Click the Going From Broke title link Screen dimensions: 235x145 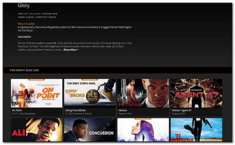pos(76,110)
